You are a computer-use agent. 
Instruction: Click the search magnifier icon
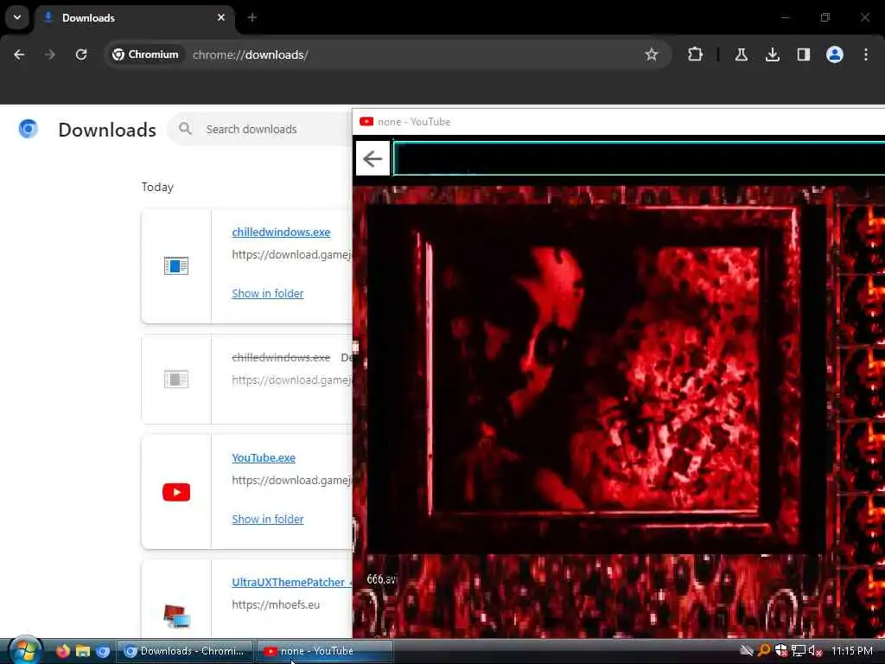[185, 130]
